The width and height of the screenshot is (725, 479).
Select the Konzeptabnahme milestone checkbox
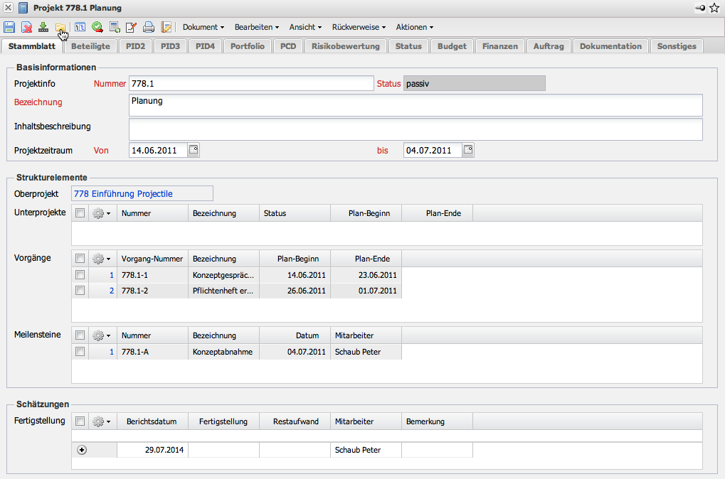(x=80, y=352)
